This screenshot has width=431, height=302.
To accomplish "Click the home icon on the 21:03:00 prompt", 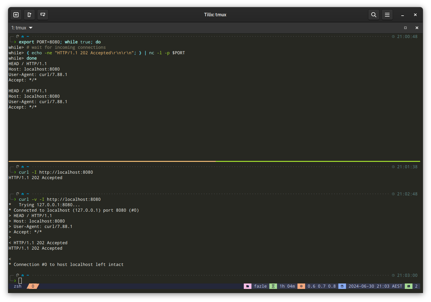I will 23,275.
